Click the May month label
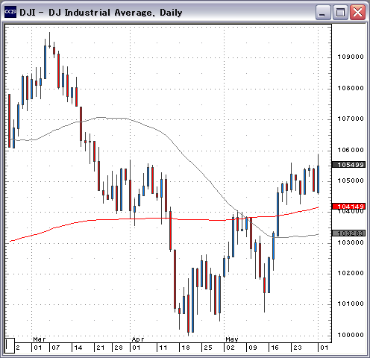Viewport: 370px width, 358px height. [232, 339]
